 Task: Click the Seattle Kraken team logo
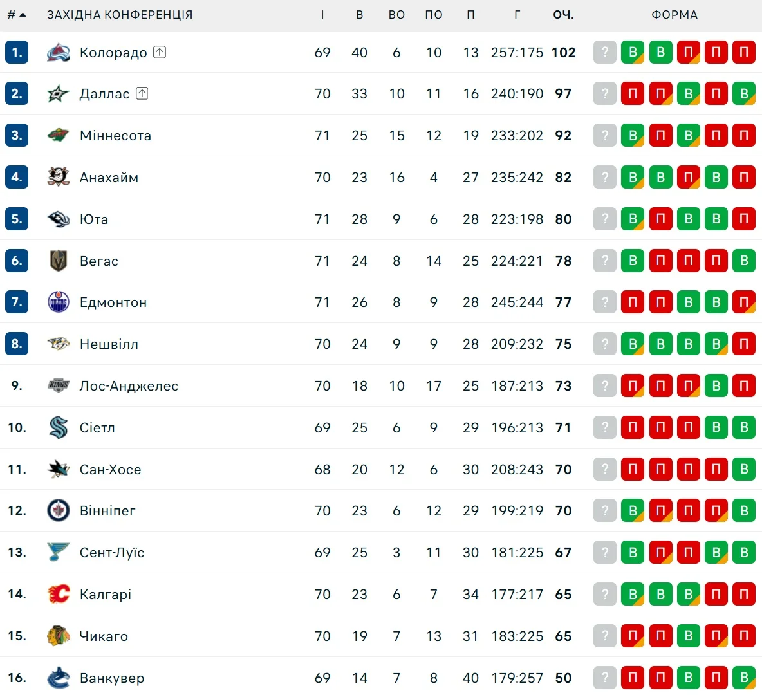coord(59,427)
